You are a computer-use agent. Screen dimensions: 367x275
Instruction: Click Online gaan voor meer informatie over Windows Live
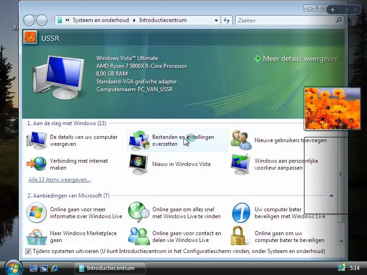[x=86, y=213]
